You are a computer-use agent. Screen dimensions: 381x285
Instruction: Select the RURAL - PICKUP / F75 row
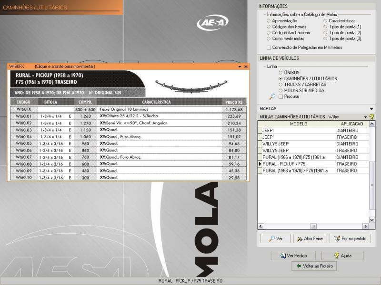[x=313, y=164]
